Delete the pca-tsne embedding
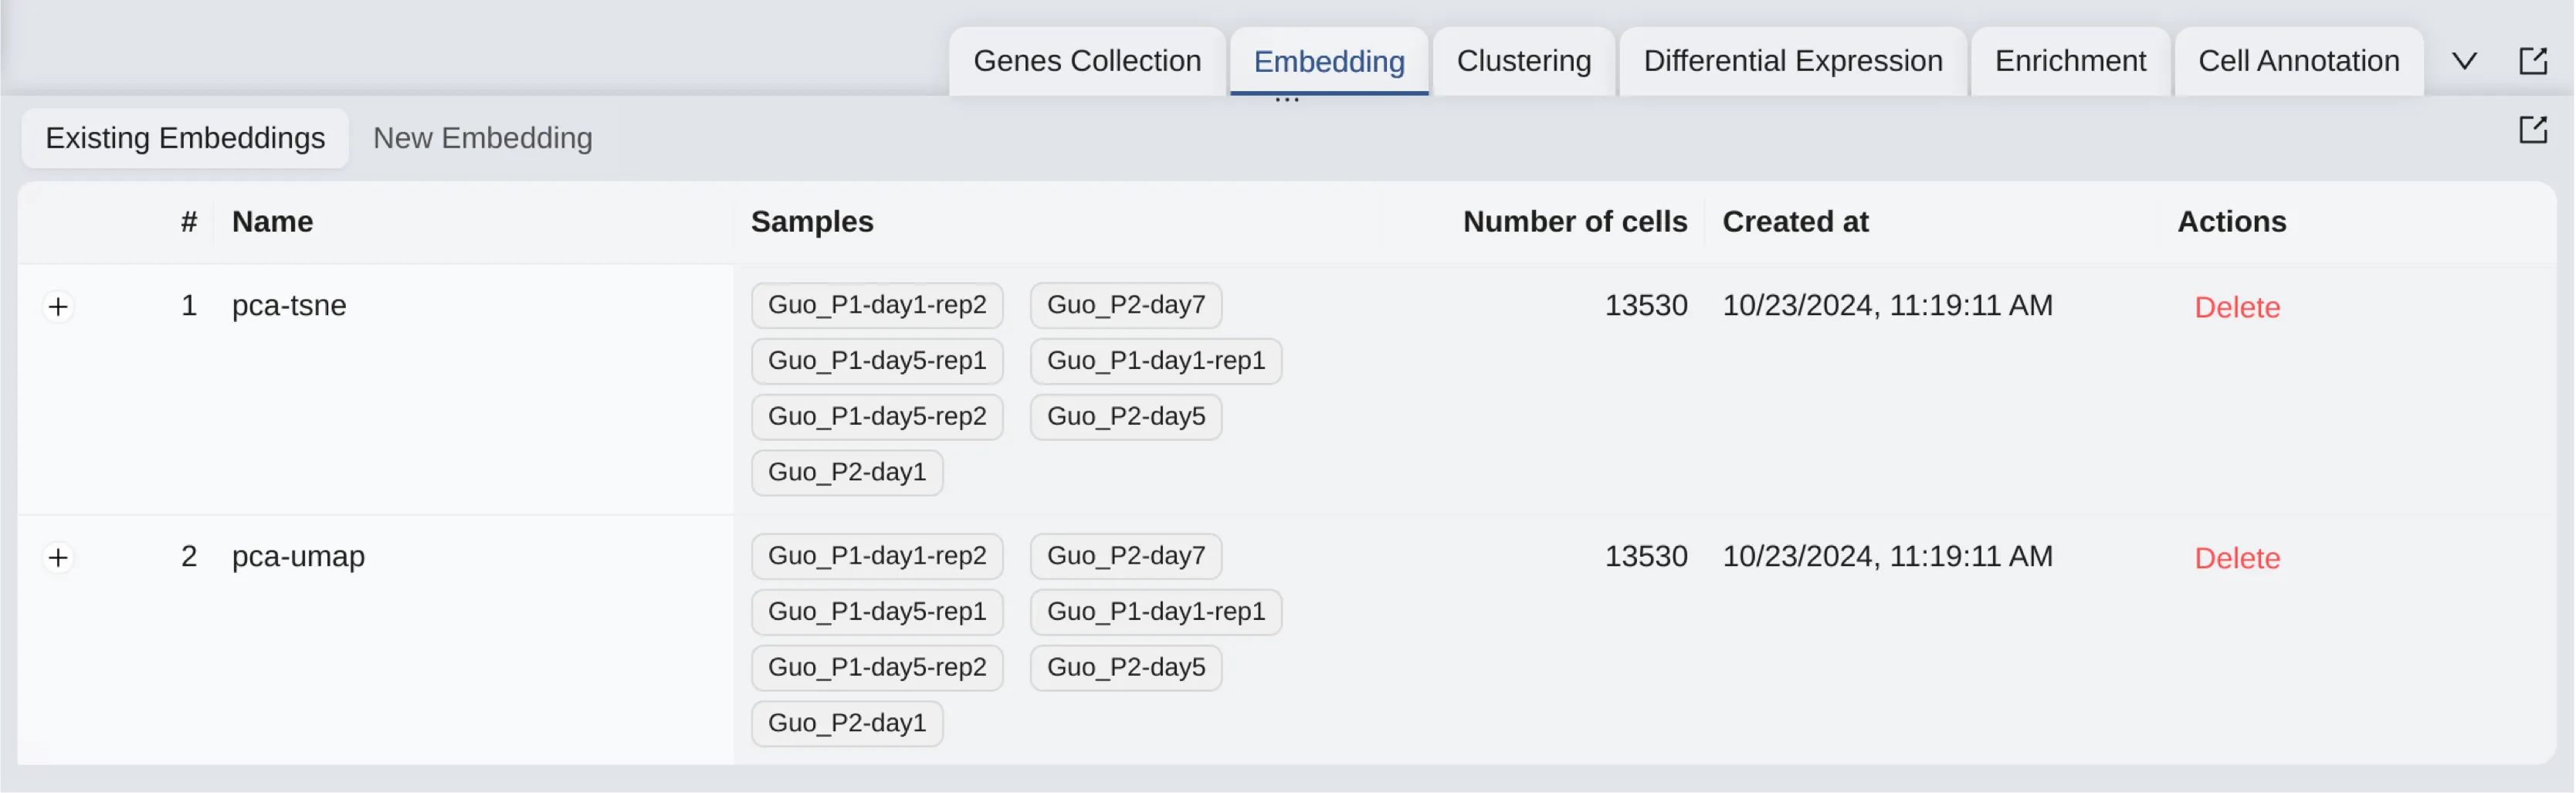The height and width of the screenshot is (793, 2576). (2236, 307)
